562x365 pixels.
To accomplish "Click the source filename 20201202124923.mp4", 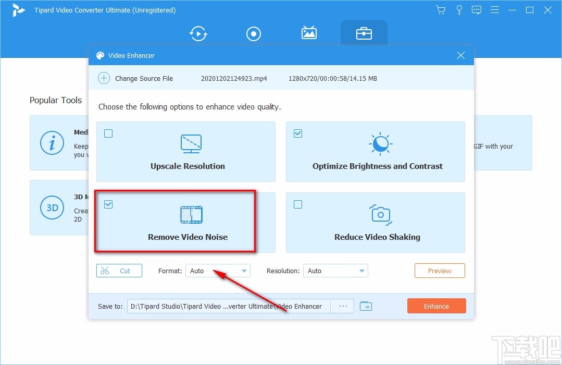I will [234, 79].
